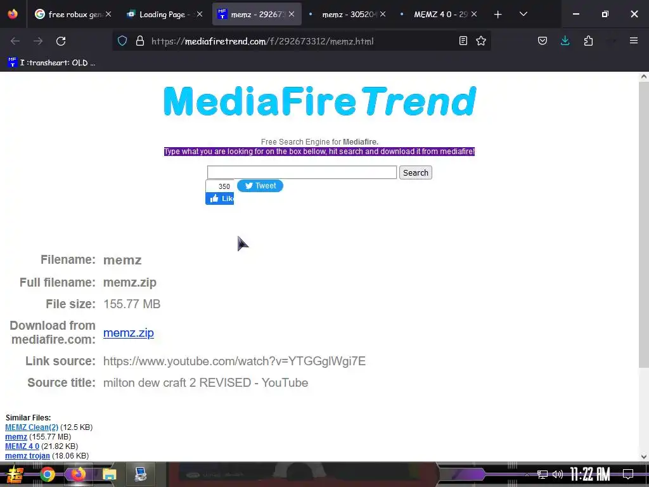Open the Extensions puzzle icon
The width and height of the screenshot is (649, 487).
click(x=588, y=41)
